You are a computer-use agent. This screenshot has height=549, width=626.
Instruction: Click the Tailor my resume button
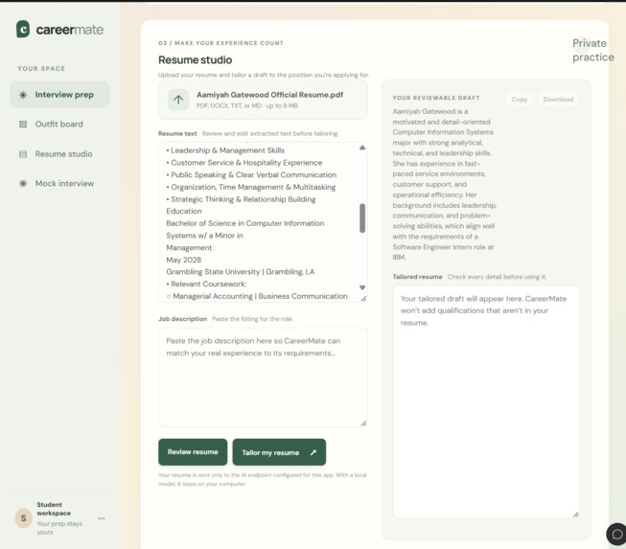pyautogui.click(x=279, y=452)
